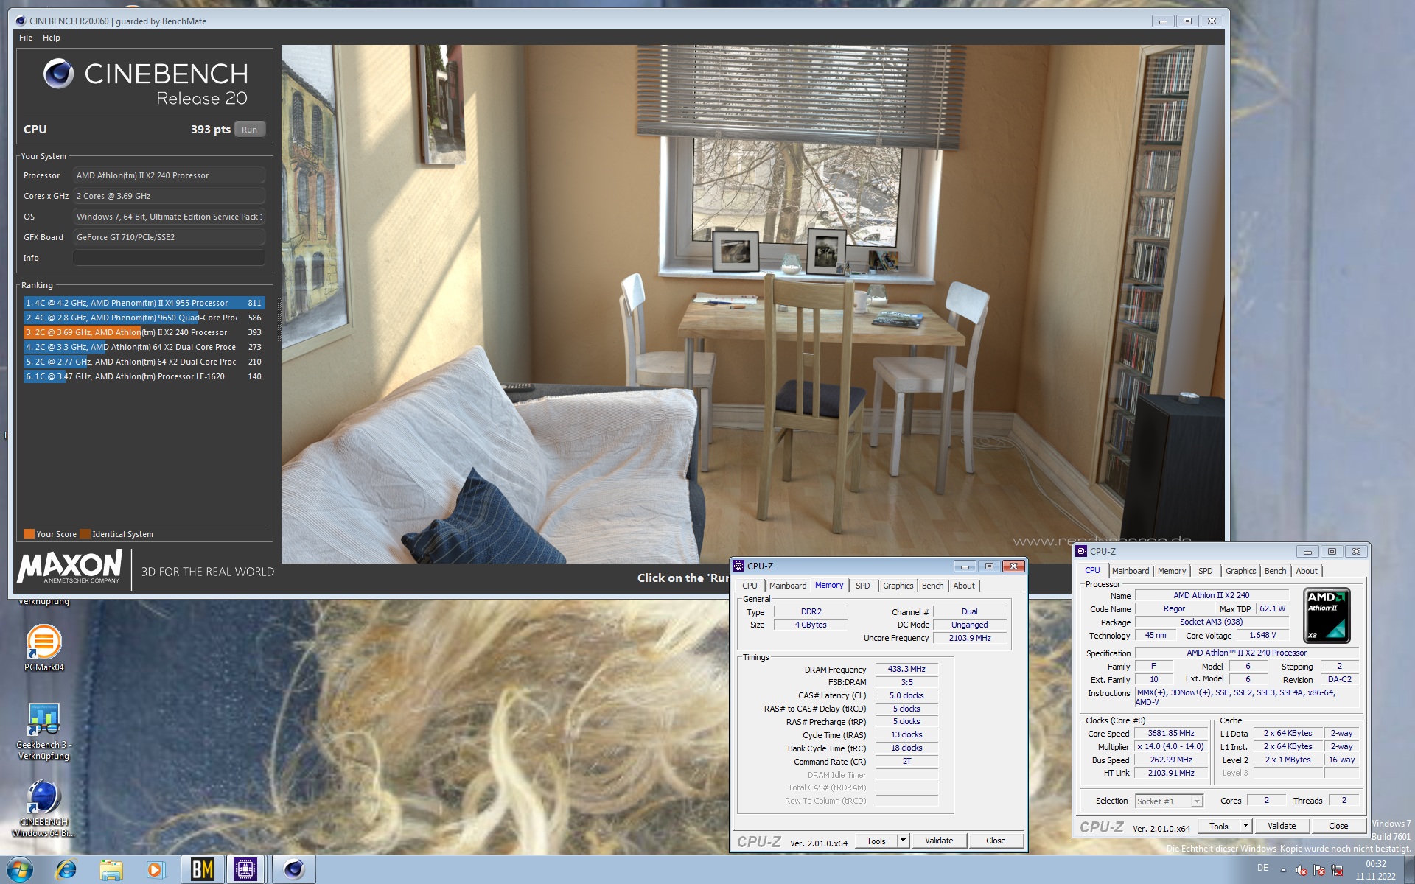
Task: Click the Info input field in Your System
Action: pos(169,258)
